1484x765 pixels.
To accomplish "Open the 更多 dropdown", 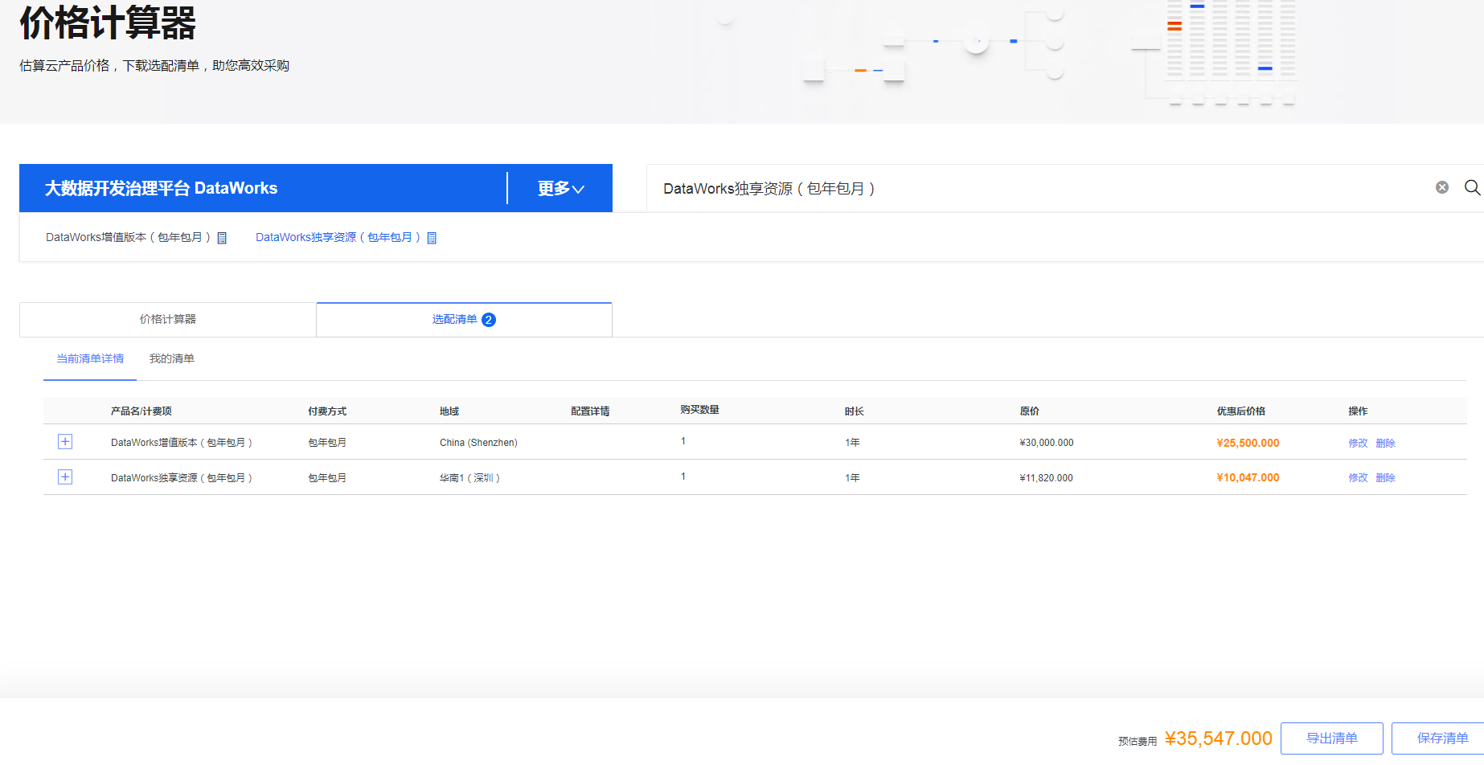I will (x=560, y=188).
